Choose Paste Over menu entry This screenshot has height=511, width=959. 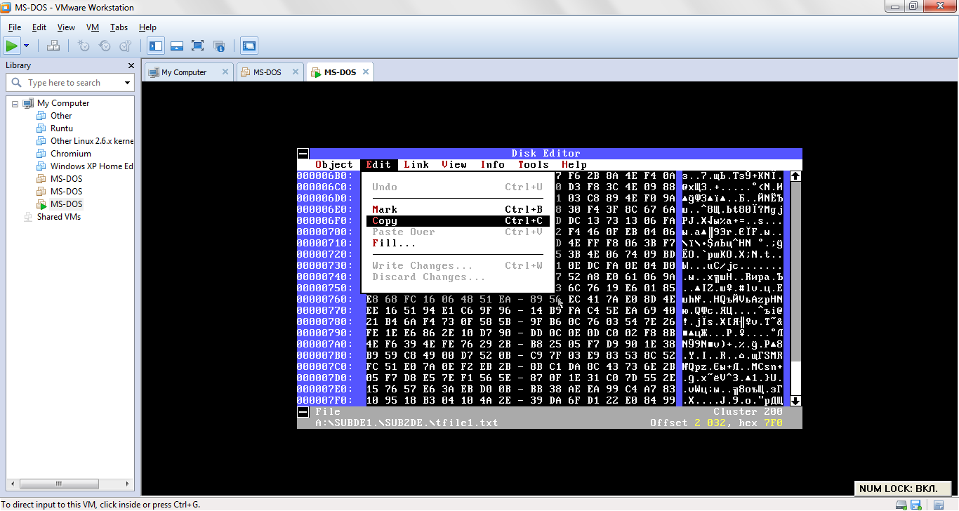(457, 232)
